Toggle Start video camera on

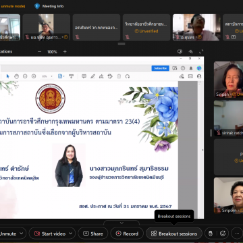pos(50,234)
